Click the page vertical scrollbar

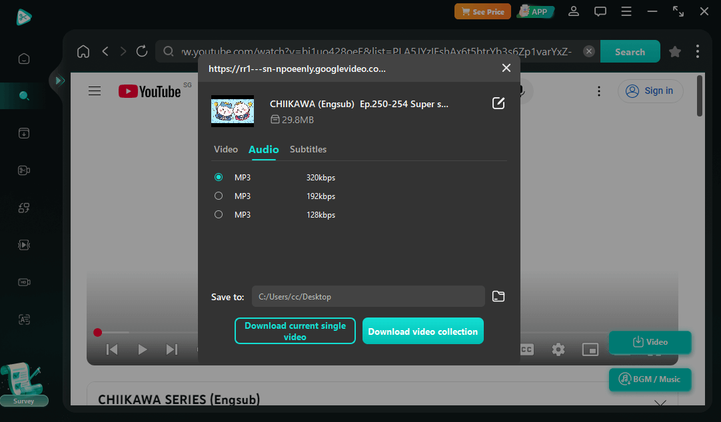click(700, 96)
